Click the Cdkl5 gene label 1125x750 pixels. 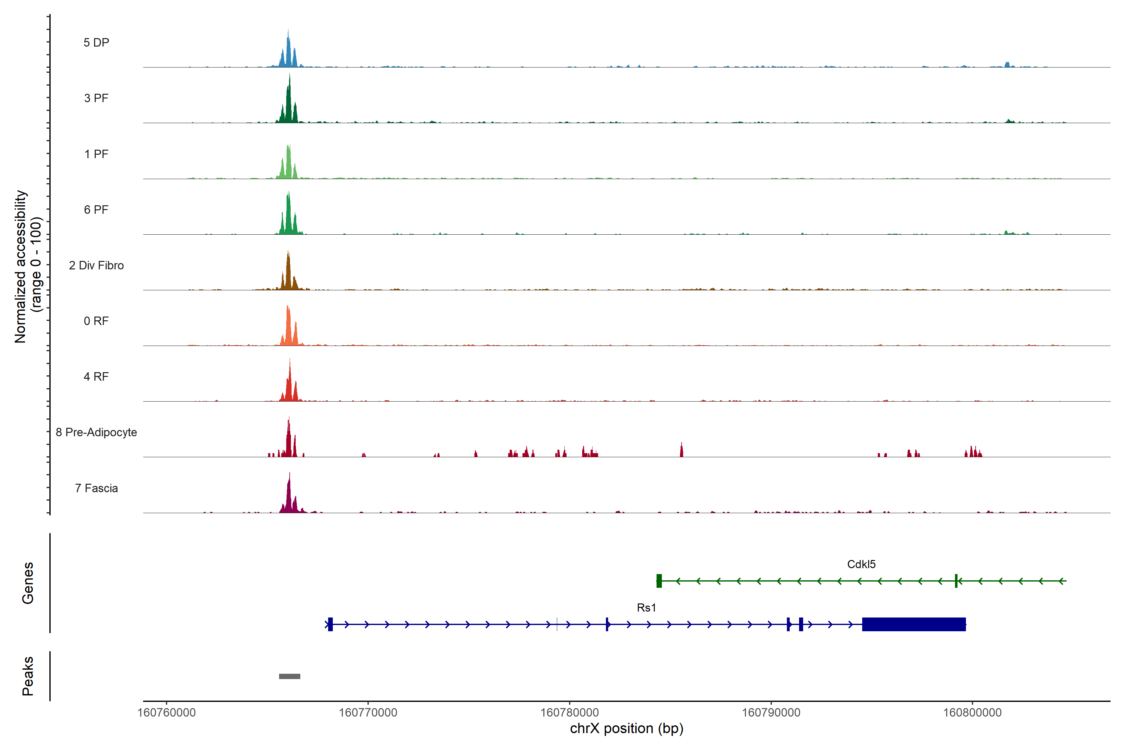[x=861, y=564]
